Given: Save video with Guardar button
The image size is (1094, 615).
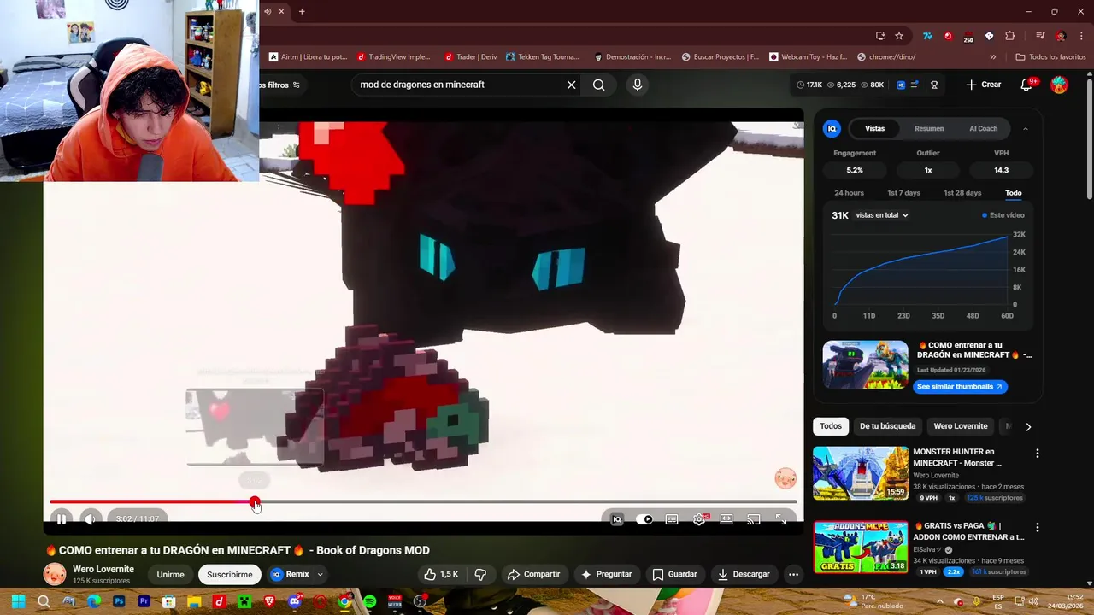Looking at the screenshot, I should pyautogui.click(x=674, y=574).
